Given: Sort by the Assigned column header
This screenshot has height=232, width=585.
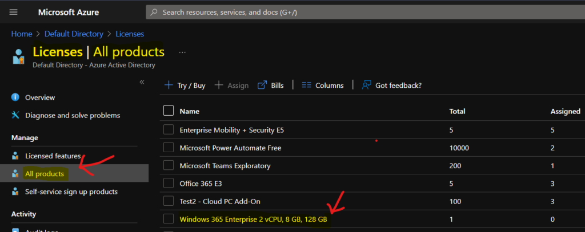Looking at the screenshot, I should 565,111.
